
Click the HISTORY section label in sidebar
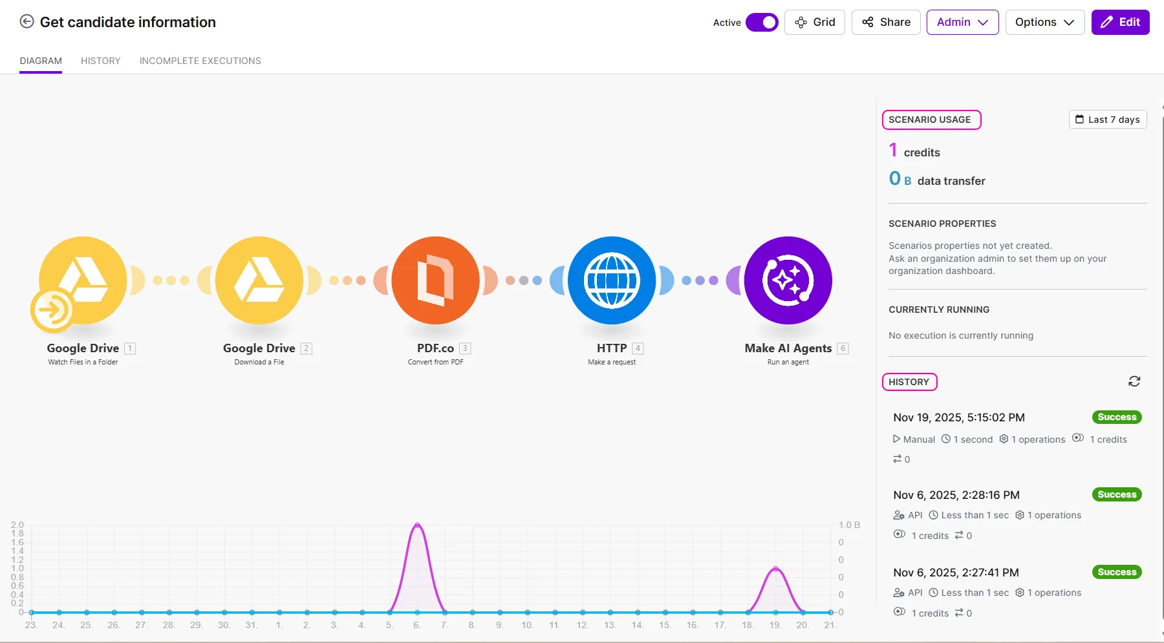pos(909,382)
